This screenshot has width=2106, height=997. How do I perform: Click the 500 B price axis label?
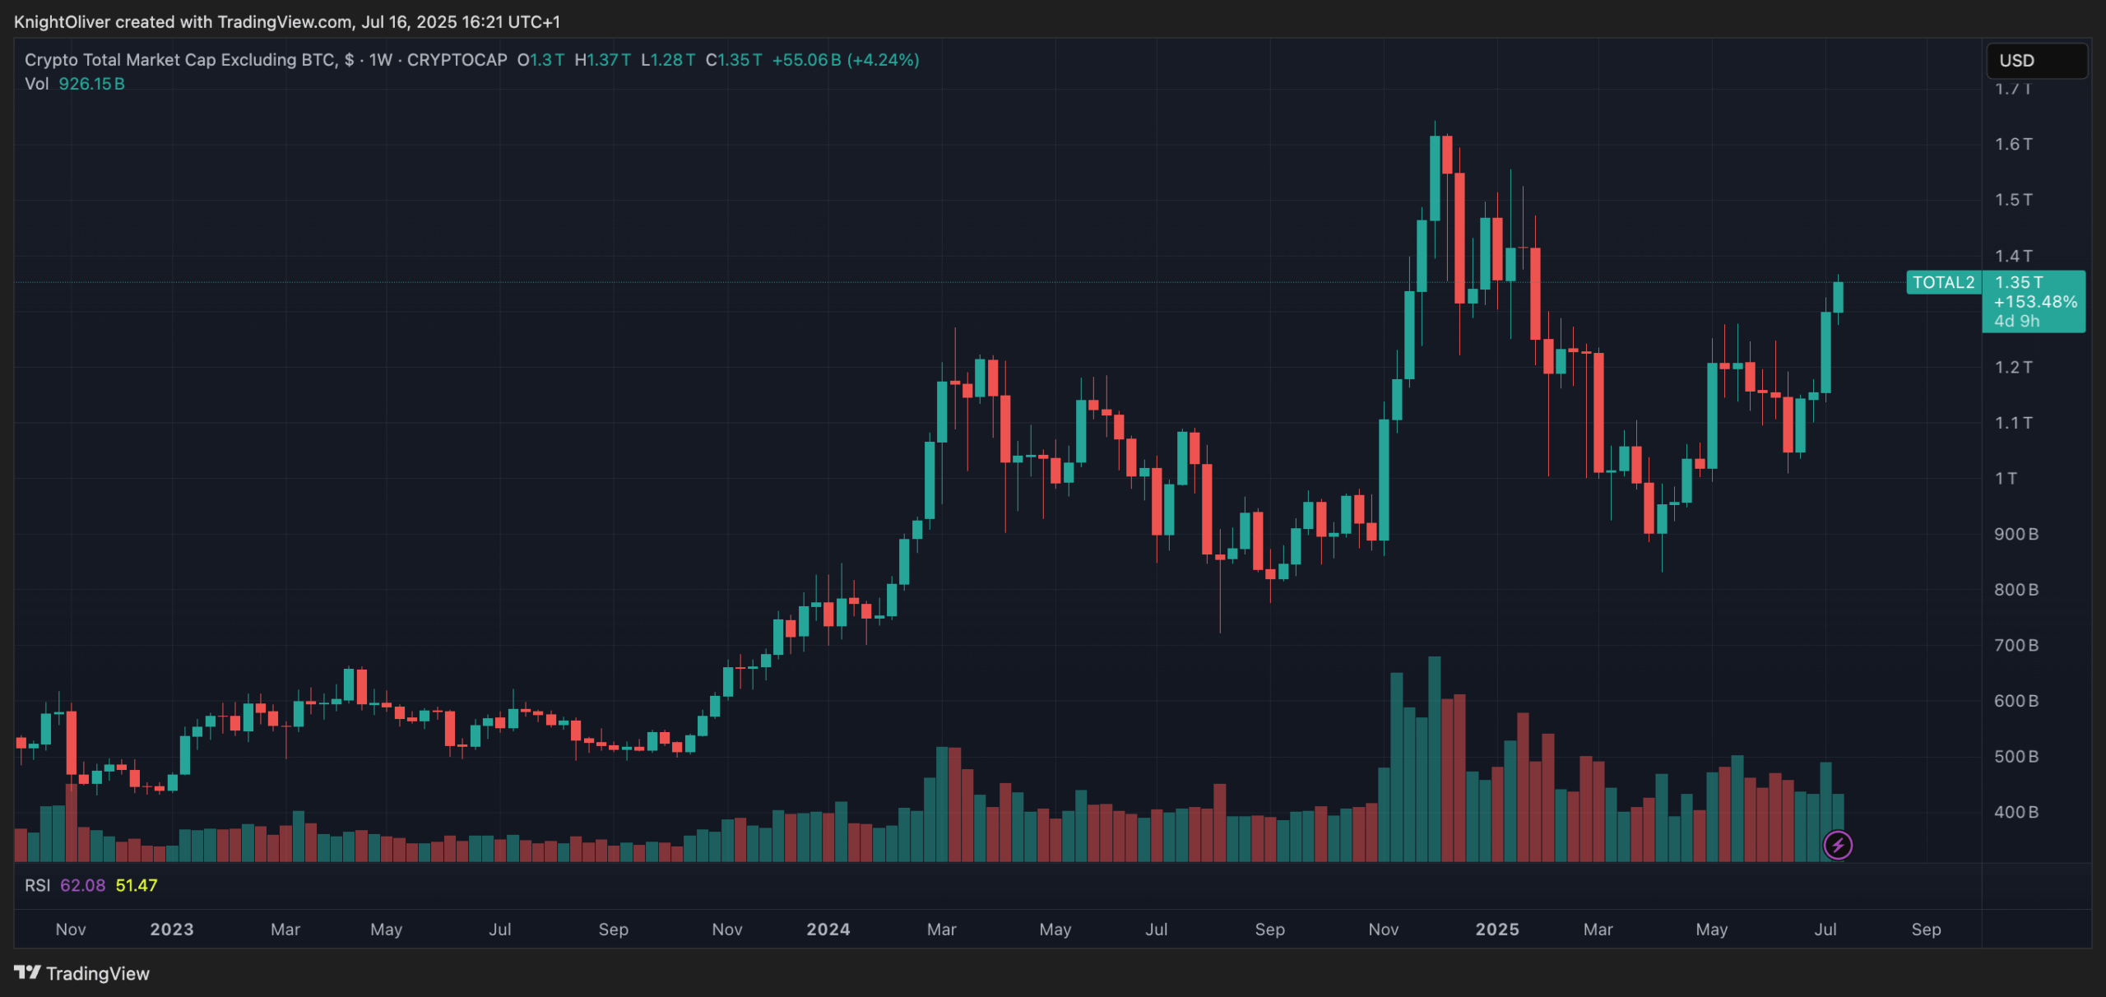click(2016, 757)
